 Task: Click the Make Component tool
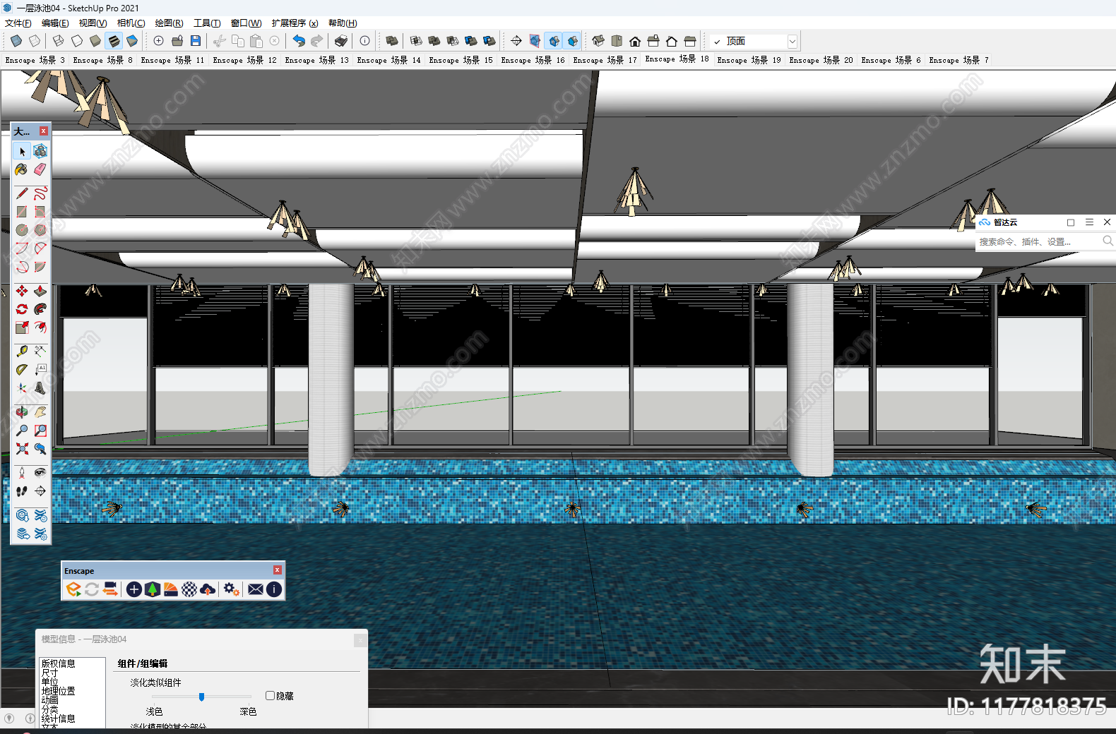(40, 151)
